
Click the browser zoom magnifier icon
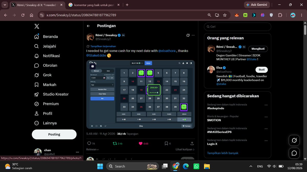point(209,15)
